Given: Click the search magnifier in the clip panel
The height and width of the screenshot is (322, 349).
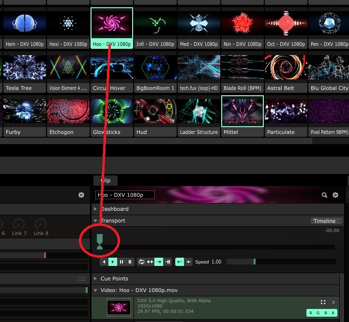Looking at the screenshot, I should 325,195.
